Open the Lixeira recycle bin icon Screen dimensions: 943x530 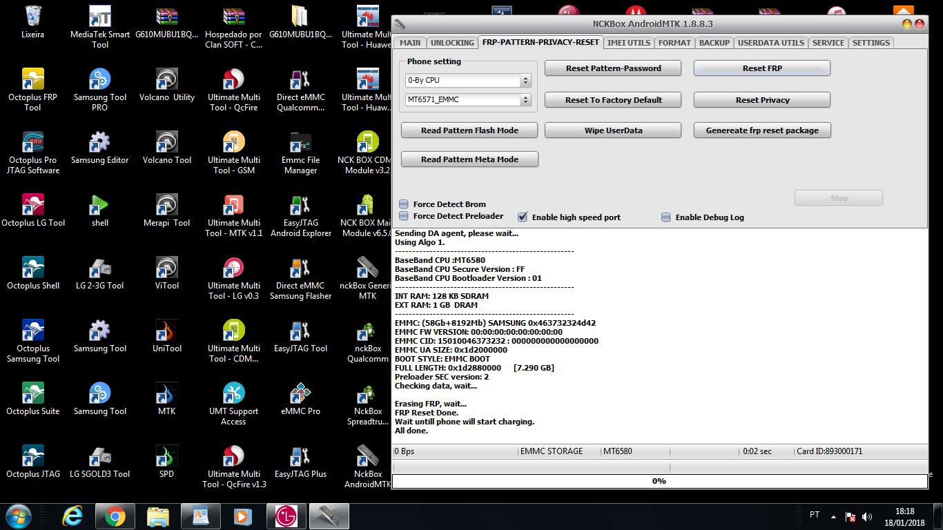coord(32,21)
